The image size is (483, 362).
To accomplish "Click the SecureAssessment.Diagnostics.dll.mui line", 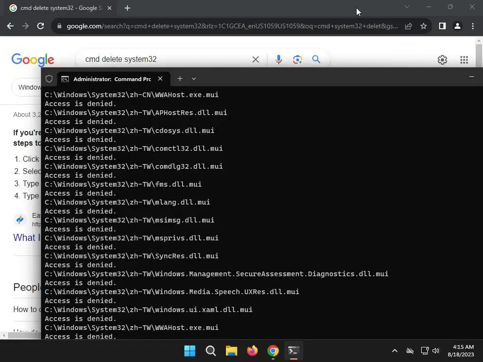I will 216,274.
